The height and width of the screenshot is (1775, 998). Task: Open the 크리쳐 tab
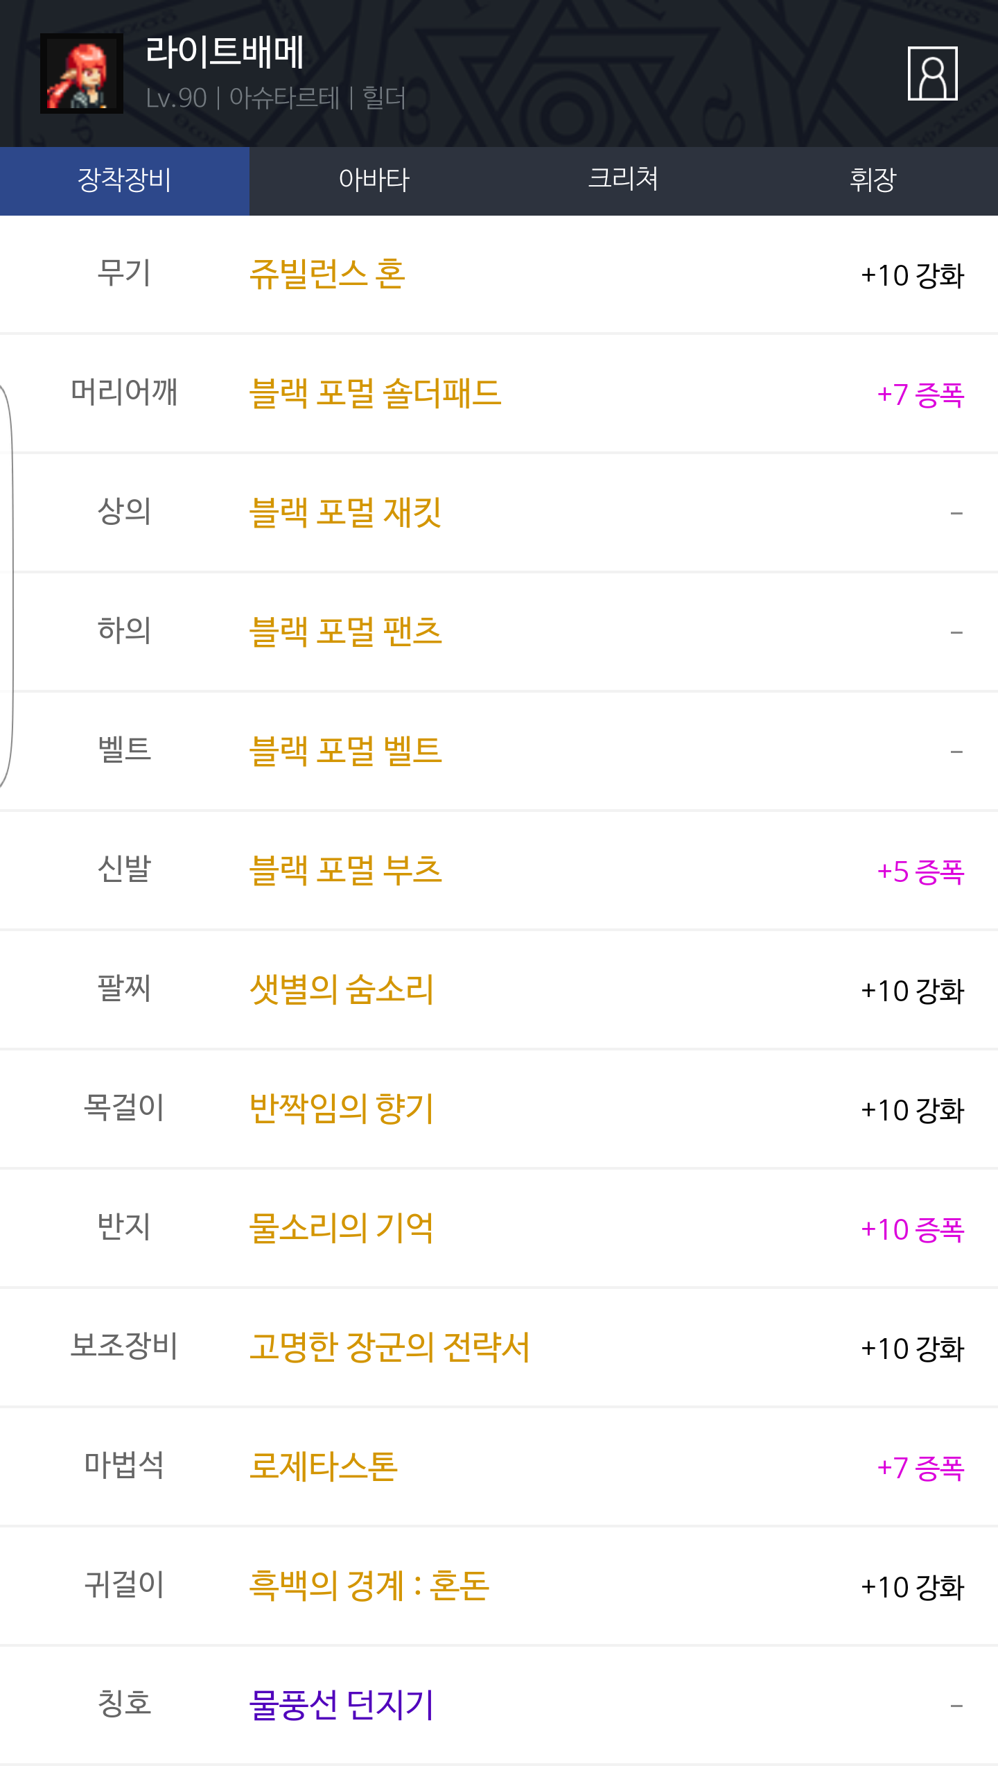[x=623, y=180]
